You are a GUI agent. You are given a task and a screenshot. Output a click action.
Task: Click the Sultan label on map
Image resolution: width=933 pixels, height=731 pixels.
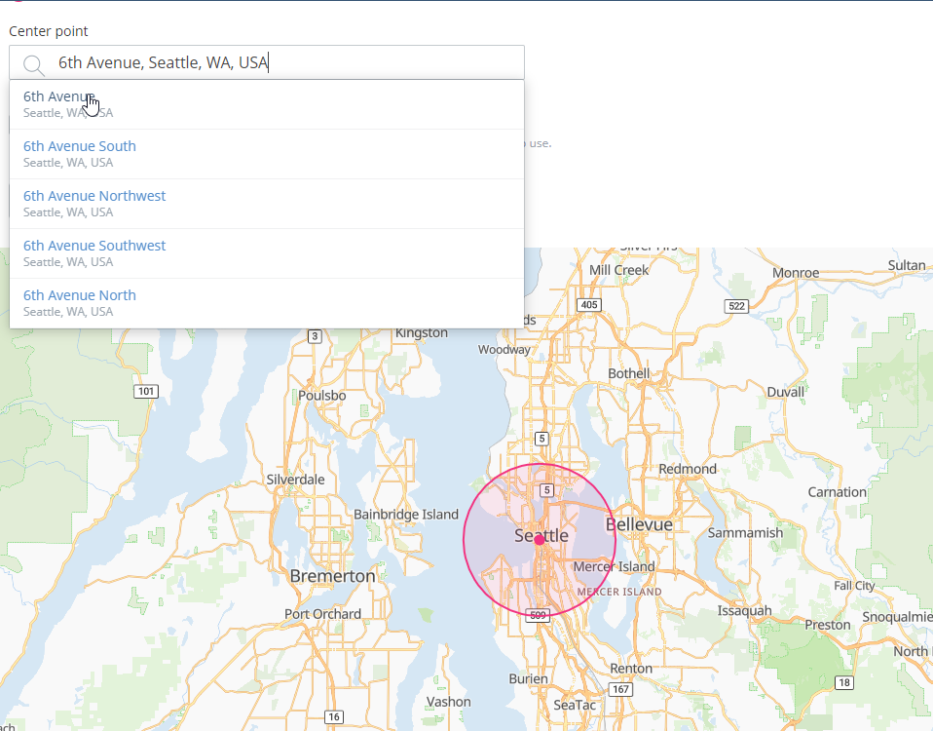click(907, 265)
